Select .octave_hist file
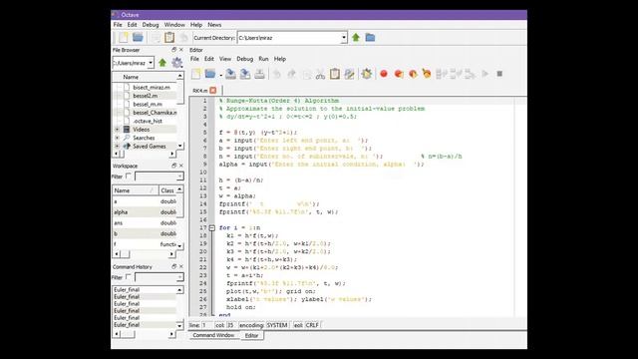Image resolution: width=638 pixels, height=359 pixels. [148, 121]
